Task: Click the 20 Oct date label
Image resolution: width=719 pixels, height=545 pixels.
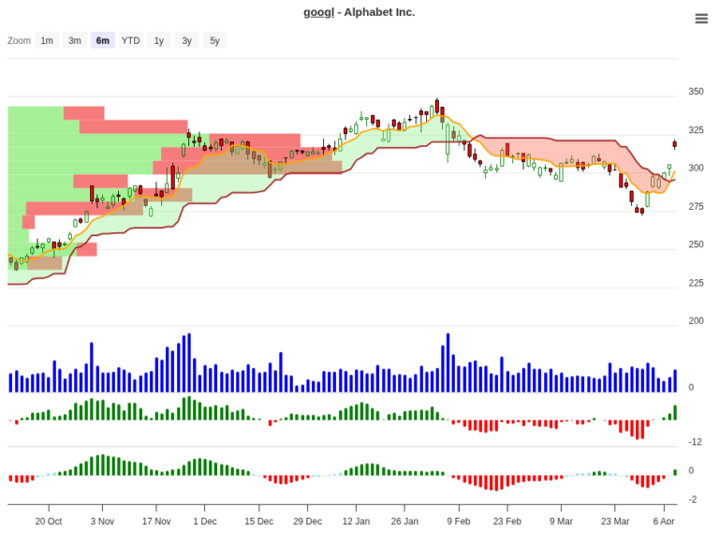Action: click(x=48, y=522)
